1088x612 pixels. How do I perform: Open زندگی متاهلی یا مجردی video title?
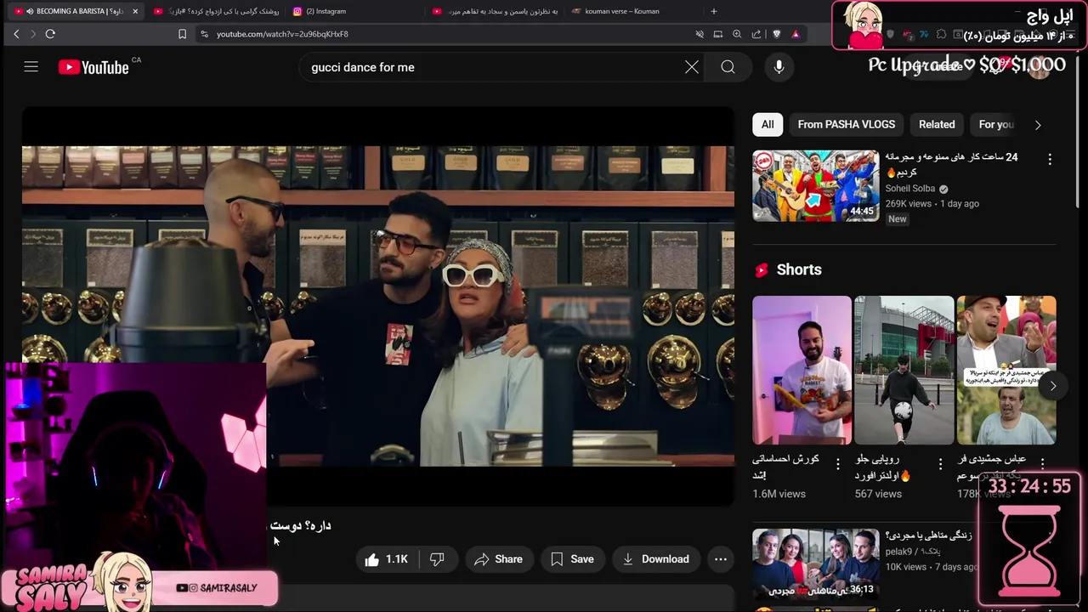928,535
